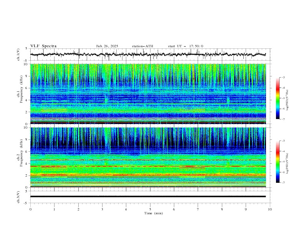
Task: Click the "ch.3(V)" axis label
Action: pyautogui.click(x=18, y=197)
